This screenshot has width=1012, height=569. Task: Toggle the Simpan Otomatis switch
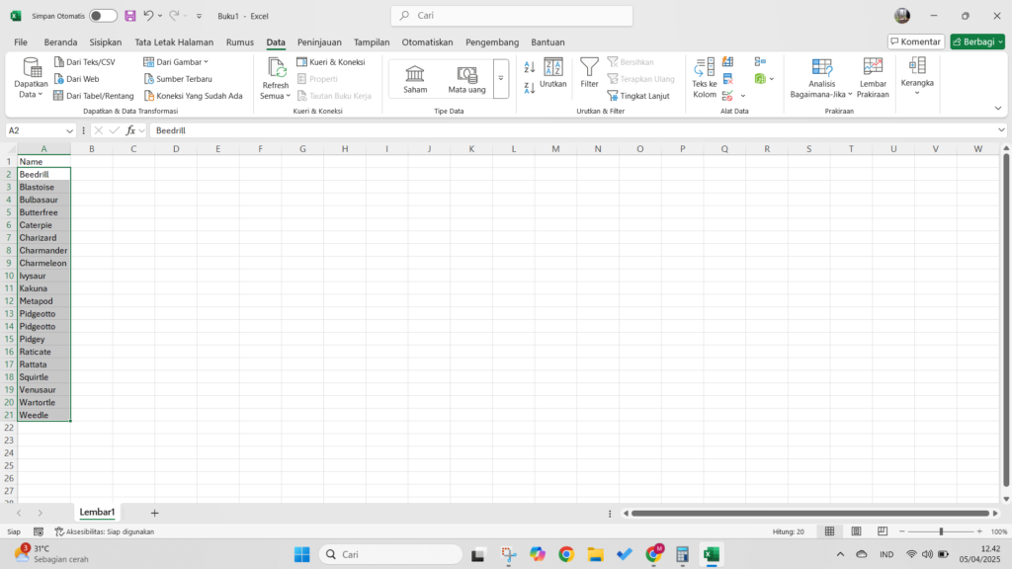pos(103,16)
